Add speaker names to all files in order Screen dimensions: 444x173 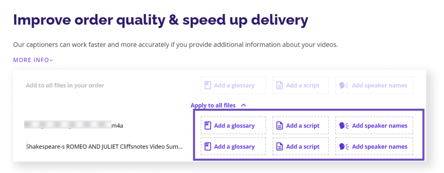click(x=374, y=85)
